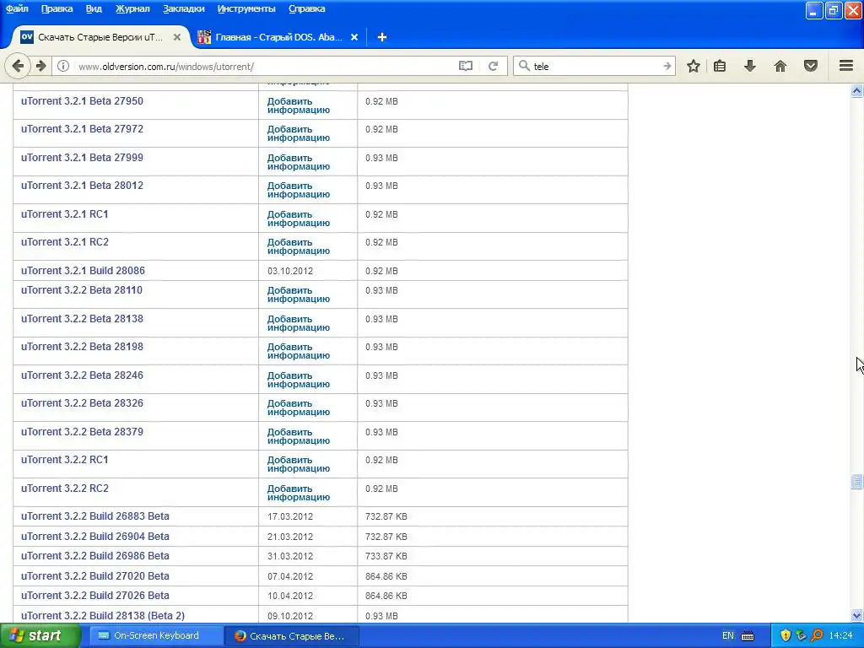Image resolution: width=864 pixels, height=648 pixels.
Task: Open uTorrent 3.2.1 Beta 27972 link
Action: click(82, 129)
